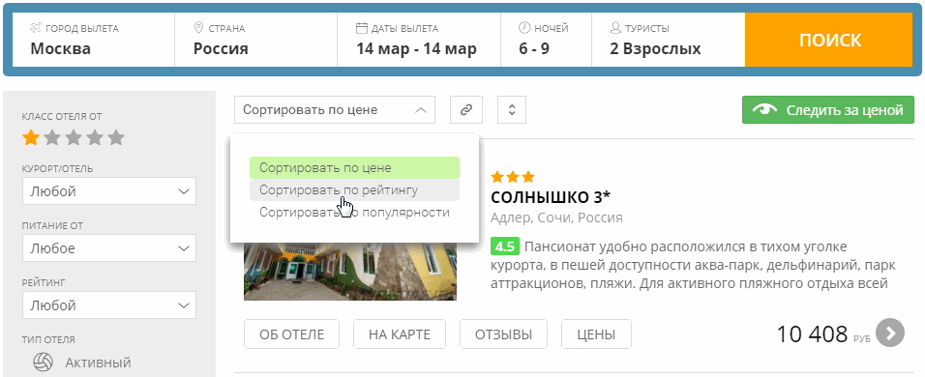The width and height of the screenshot is (925, 377).
Task: Open the hotel photo thumbnail
Action: (350, 271)
